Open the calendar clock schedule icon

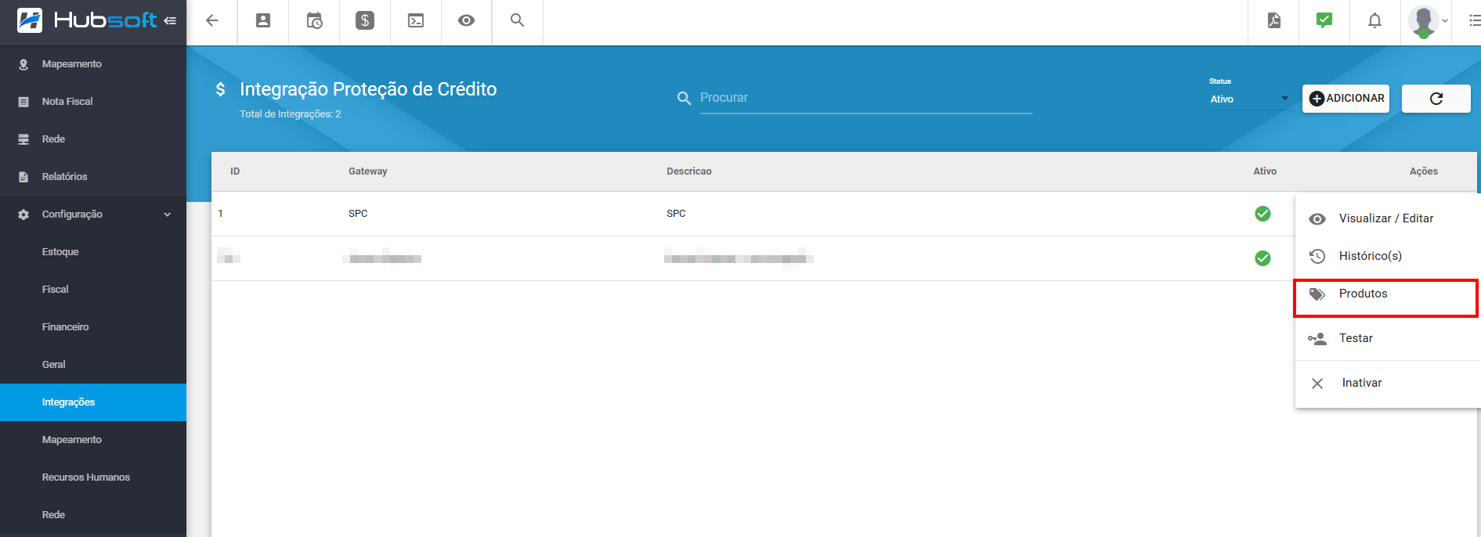[x=314, y=21]
